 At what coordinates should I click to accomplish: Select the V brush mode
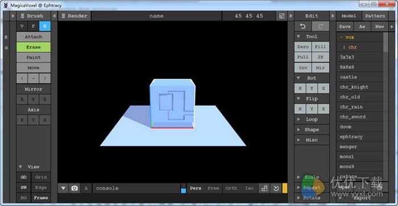[22, 26]
